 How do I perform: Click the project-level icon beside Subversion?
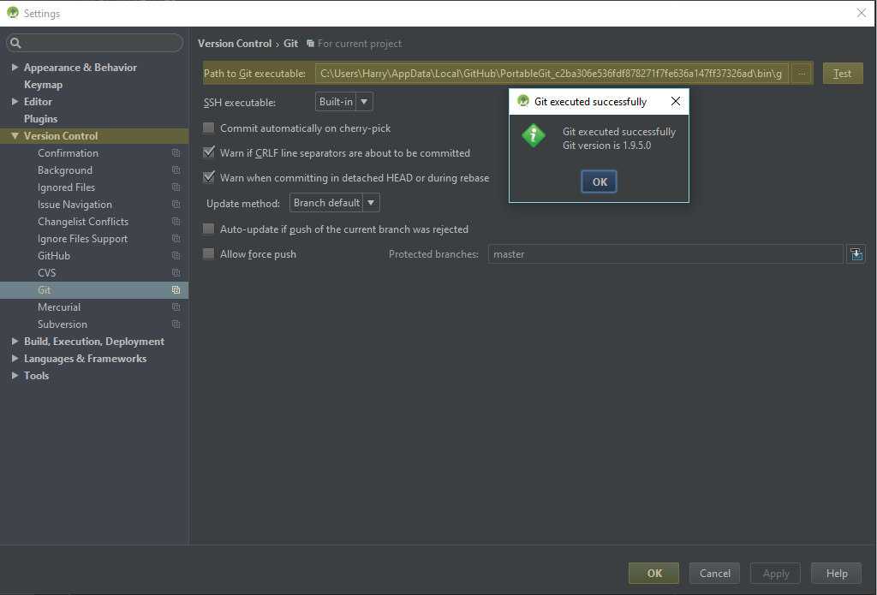tap(176, 324)
